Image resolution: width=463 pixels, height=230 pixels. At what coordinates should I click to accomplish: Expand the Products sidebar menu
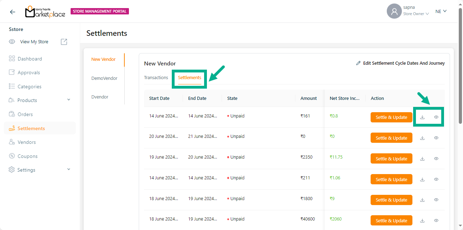coord(69,100)
